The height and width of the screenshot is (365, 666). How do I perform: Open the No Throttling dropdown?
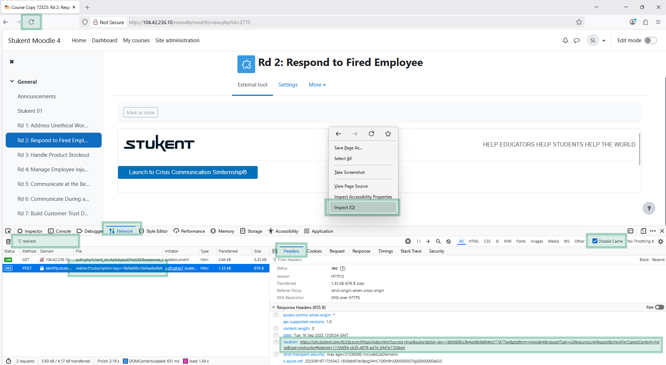640,241
